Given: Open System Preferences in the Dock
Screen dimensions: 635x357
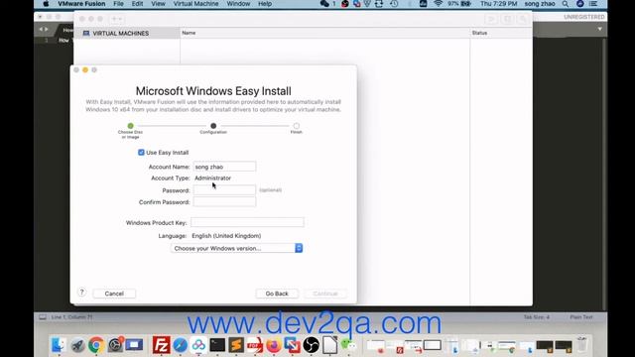Looking at the screenshot, I should (x=115, y=345).
